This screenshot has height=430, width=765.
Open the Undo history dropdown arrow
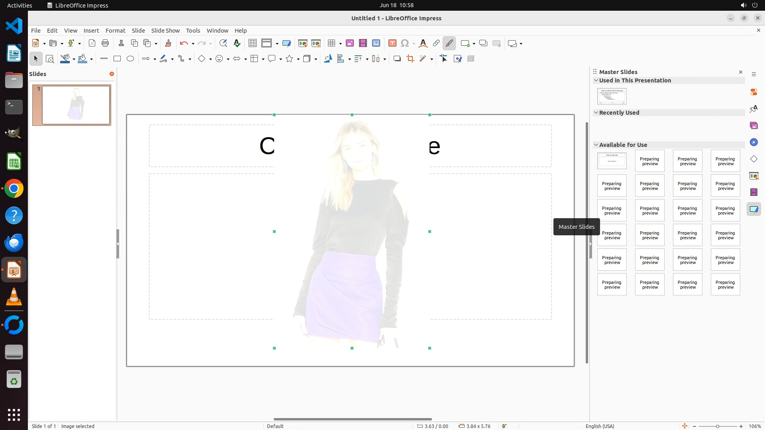[193, 44]
